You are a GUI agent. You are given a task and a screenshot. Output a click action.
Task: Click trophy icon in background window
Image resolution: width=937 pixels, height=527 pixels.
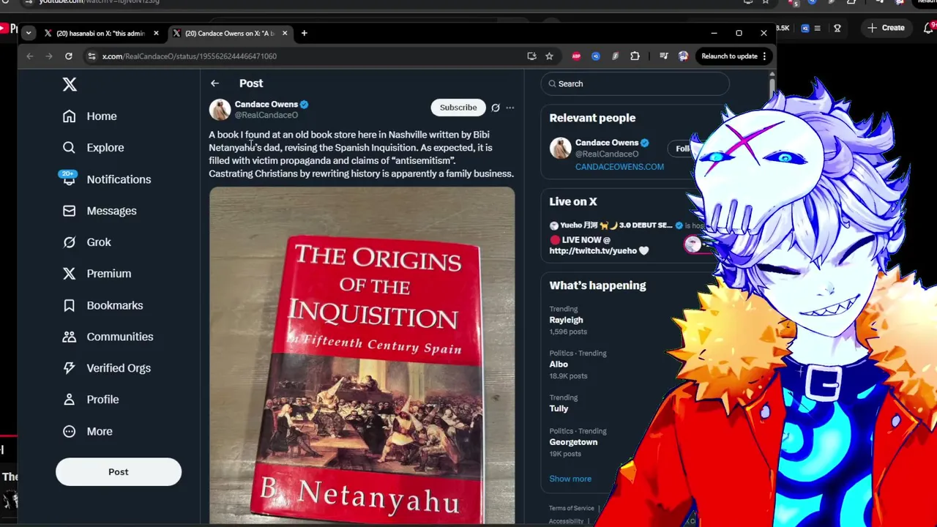[x=837, y=29]
